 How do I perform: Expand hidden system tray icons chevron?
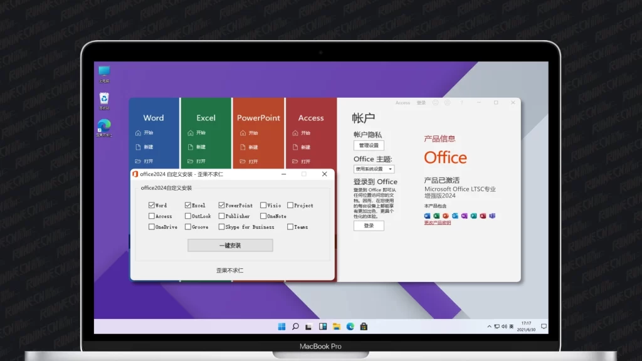[x=490, y=327]
